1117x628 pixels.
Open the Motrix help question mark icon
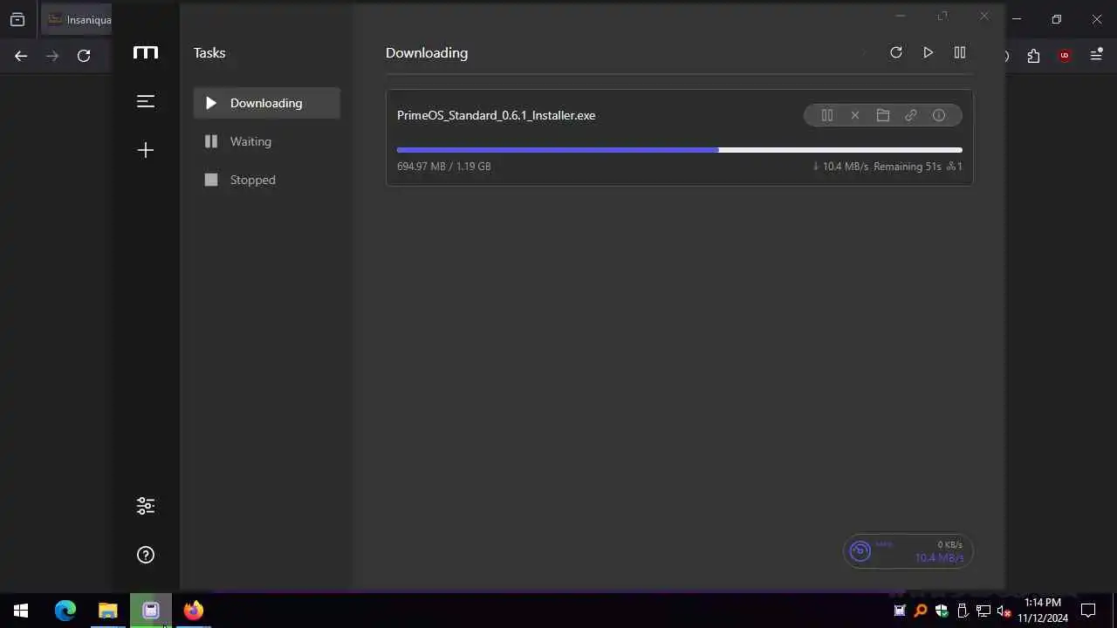[x=146, y=555]
